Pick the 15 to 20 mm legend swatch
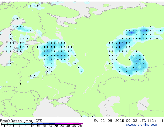Image resolution: width=164 pixels, height=127 pixels. (x=40, y=124)
